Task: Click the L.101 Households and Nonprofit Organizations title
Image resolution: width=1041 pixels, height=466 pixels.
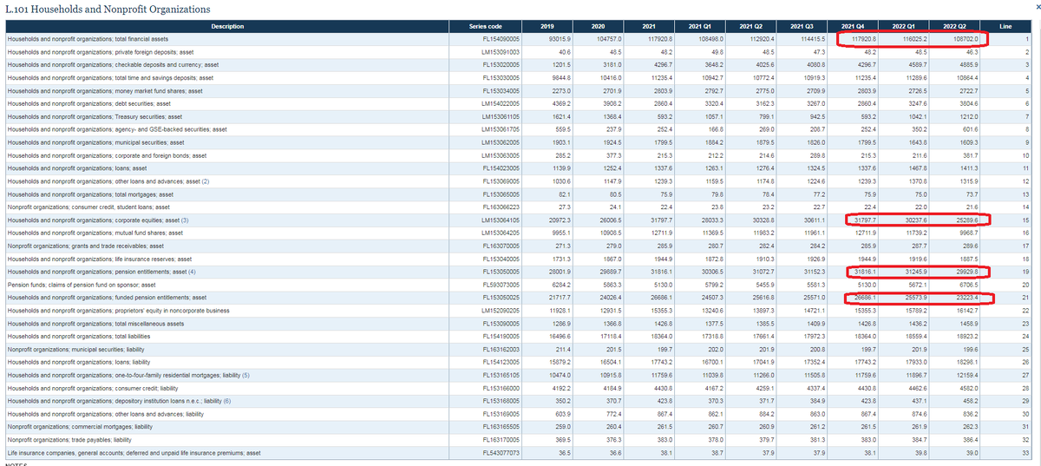Action: coord(108,10)
